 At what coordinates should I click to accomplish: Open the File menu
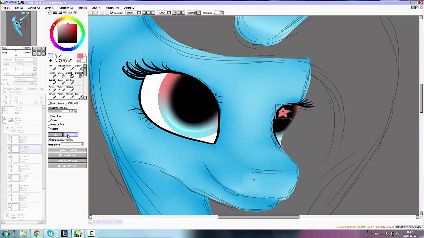click(6, 8)
